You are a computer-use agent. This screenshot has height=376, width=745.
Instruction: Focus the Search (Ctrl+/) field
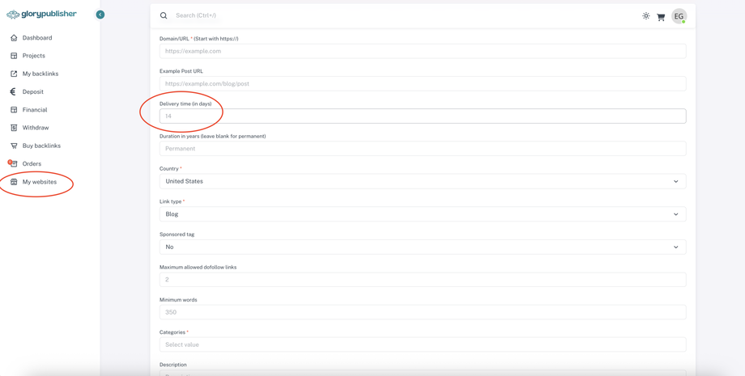(x=196, y=15)
